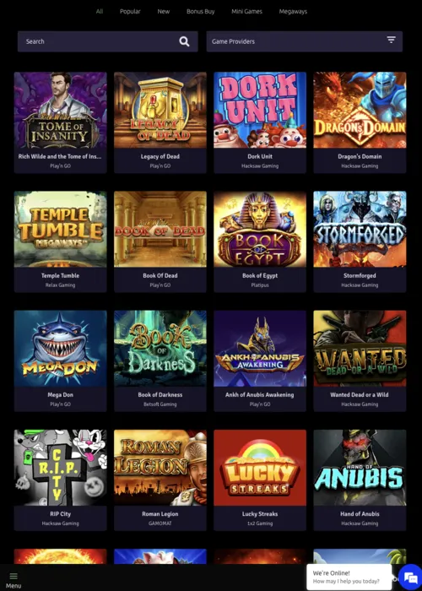This screenshot has height=591, width=422.
Task: Launch the RIP City game tile
Action: pyautogui.click(x=60, y=468)
